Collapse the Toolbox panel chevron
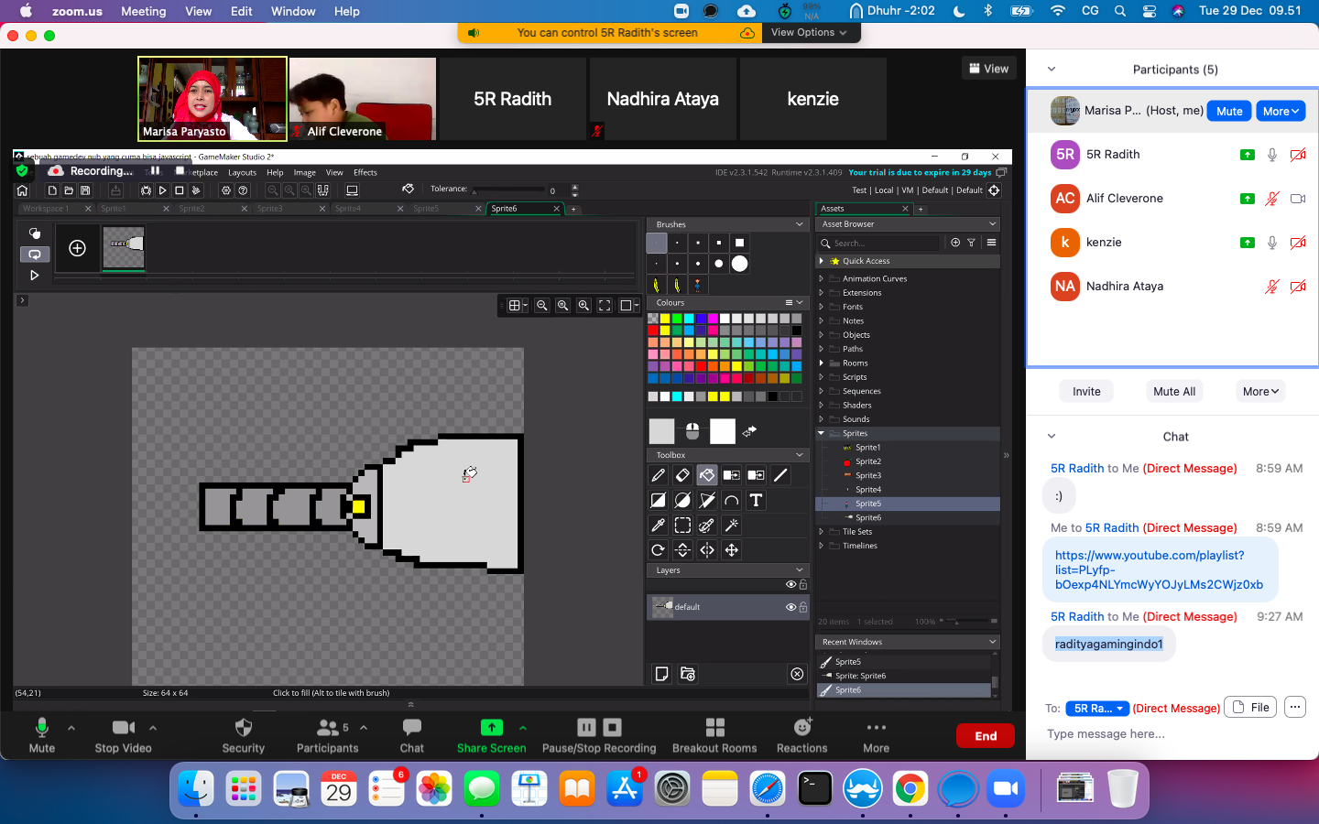This screenshot has height=824, width=1319. tap(800, 455)
